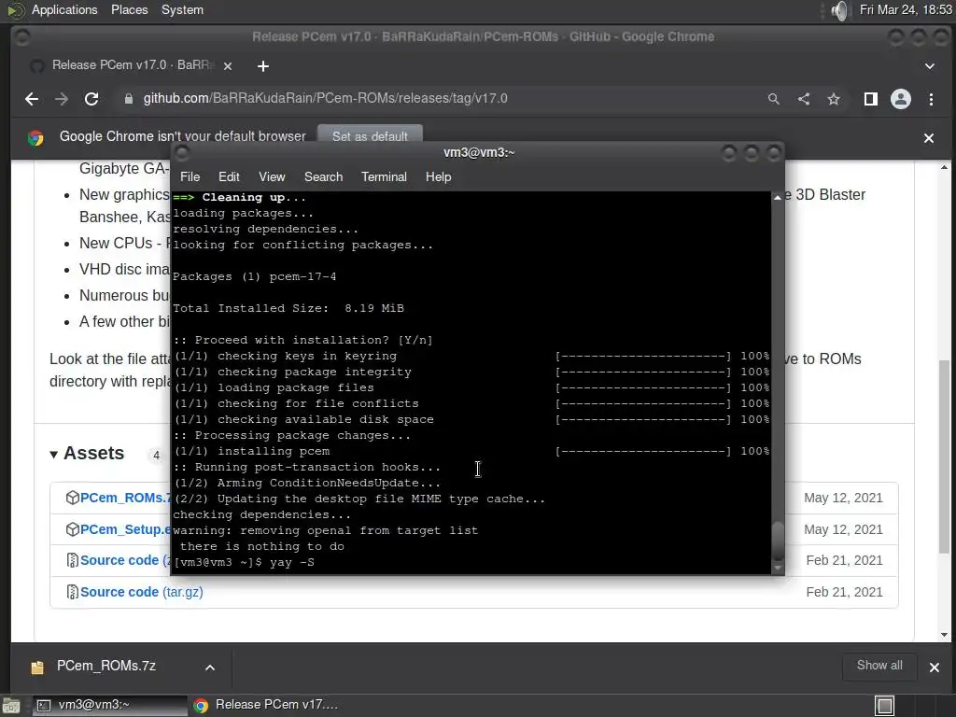Open the terminal Edit menu
This screenshot has height=717, width=956.
229,176
